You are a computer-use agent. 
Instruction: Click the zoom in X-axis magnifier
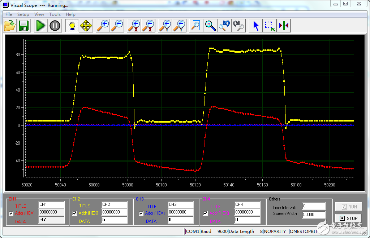pyautogui.click(x=135, y=26)
